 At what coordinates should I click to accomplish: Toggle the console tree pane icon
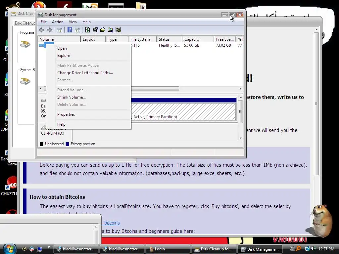(x=60, y=30)
